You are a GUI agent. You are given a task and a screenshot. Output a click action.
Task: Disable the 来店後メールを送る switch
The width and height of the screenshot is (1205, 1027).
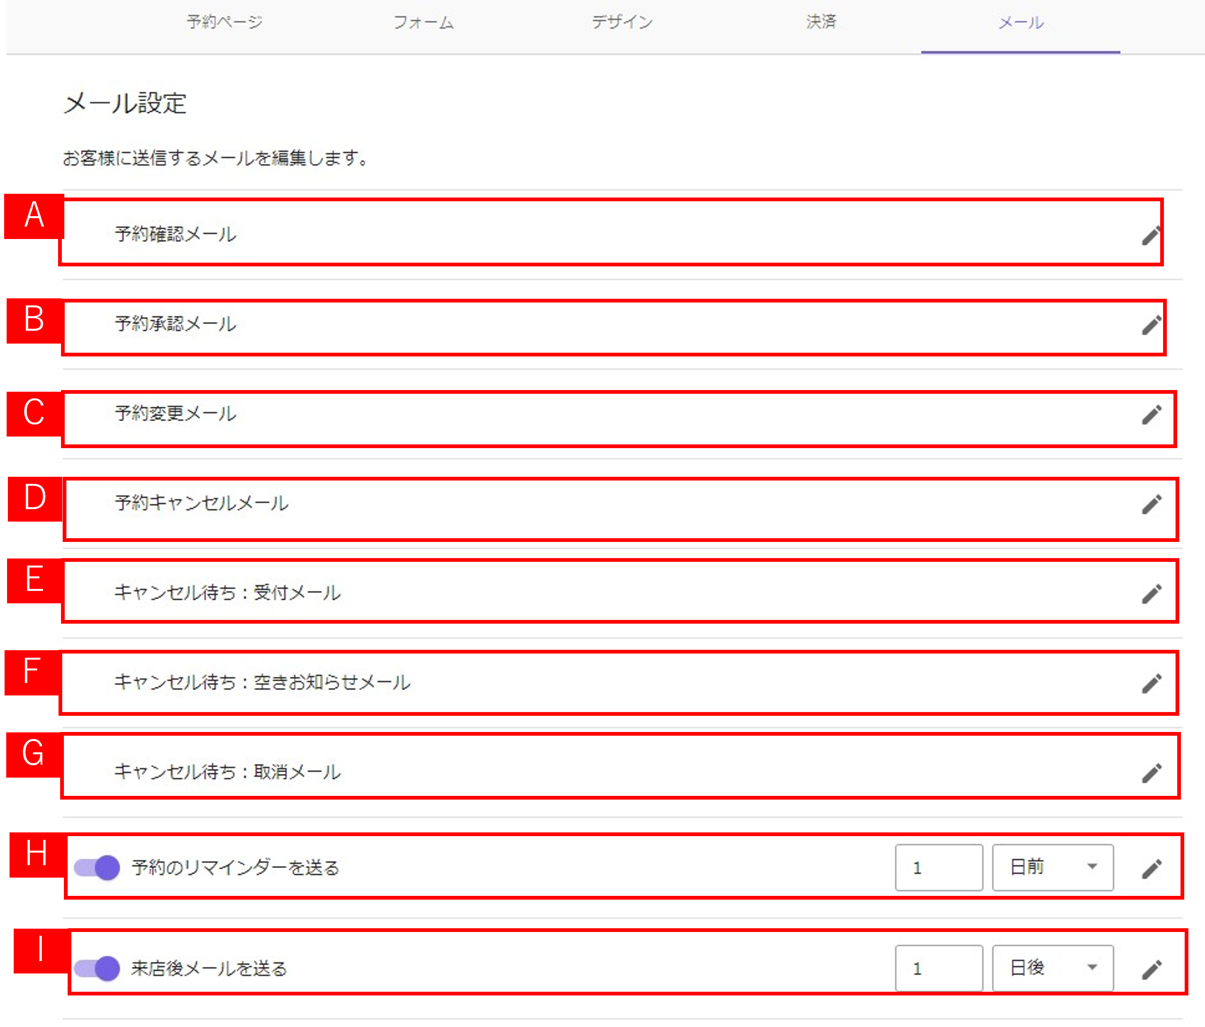point(97,968)
